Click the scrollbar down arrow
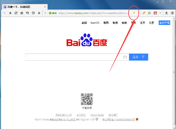176x129 pixels. point(174,128)
